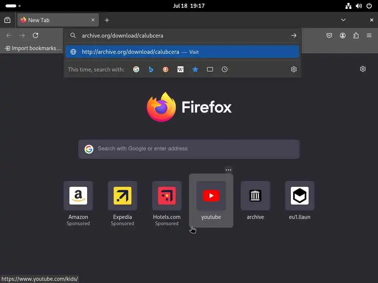Open new tab personalize settings gear
Image resolution: width=378 pixels, height=283 pixels.
[x=363, y=69]
